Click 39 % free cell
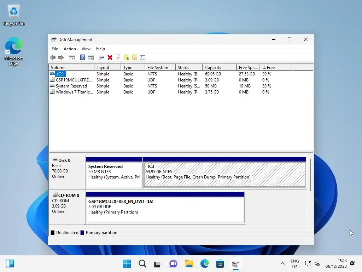The width and height of the screenshot is (362, 272). [x=267, y=74]
